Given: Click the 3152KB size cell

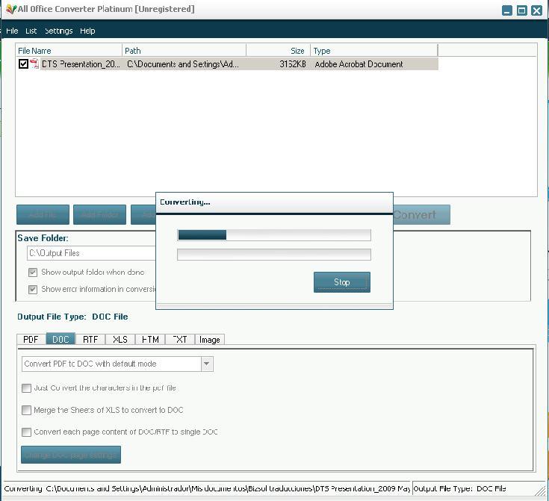Looking at the screenshot, I should click(x=292, y=64).
